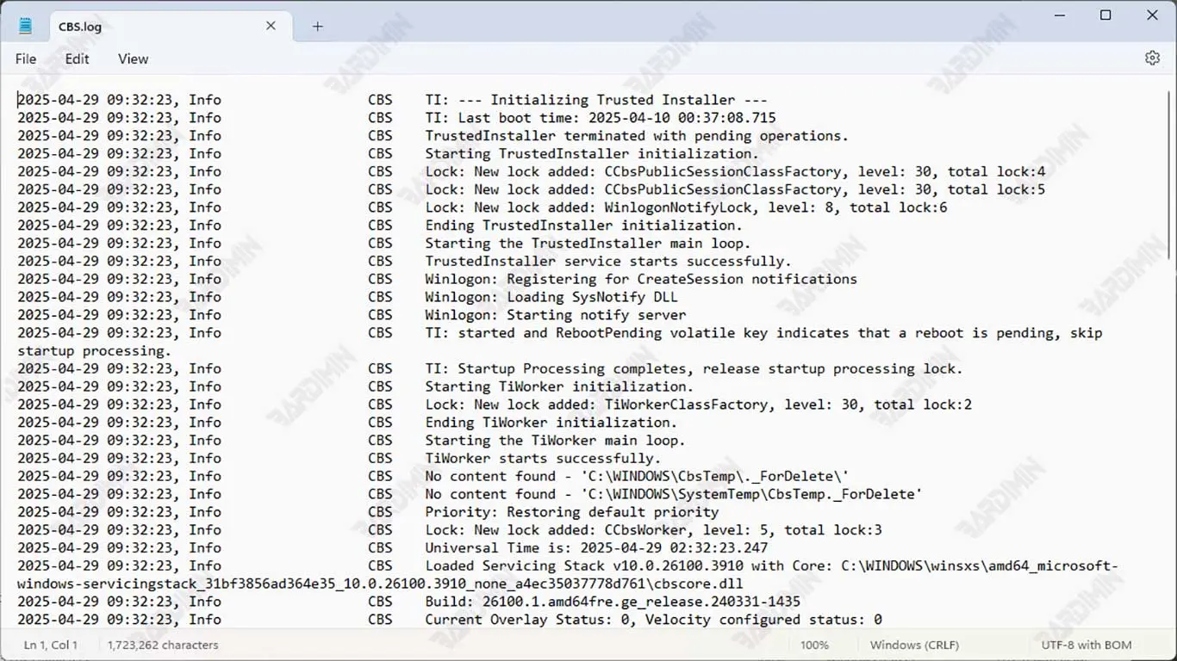Open the File menu

coord(26,59)
